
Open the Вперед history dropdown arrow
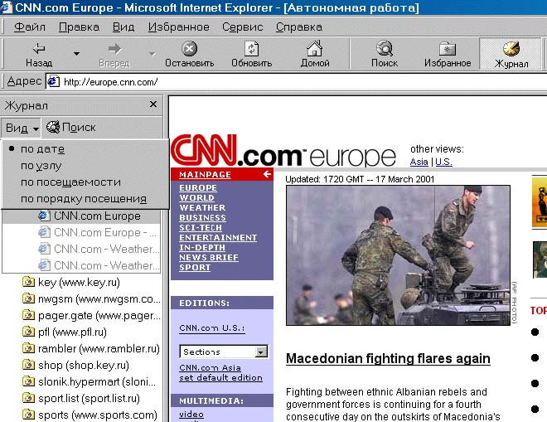pos(152,54)
